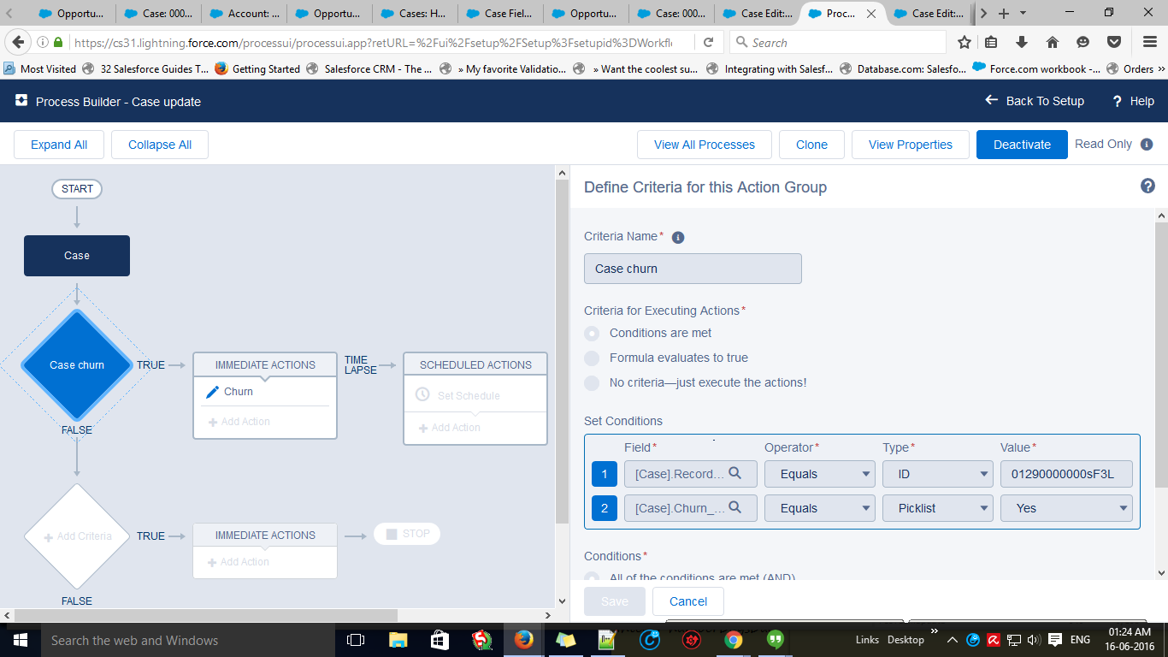Open Operator dropdown for condition 1

(820, 474)
